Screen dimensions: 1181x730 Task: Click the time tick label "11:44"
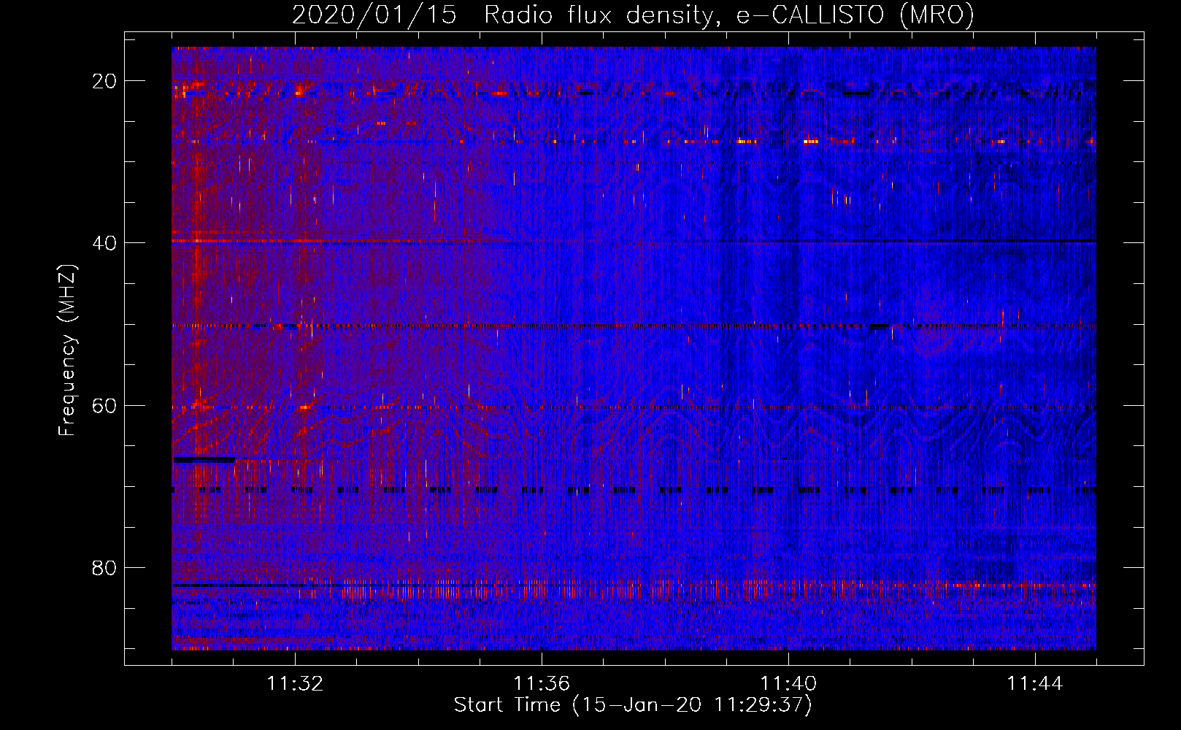tap(1035, 684)
